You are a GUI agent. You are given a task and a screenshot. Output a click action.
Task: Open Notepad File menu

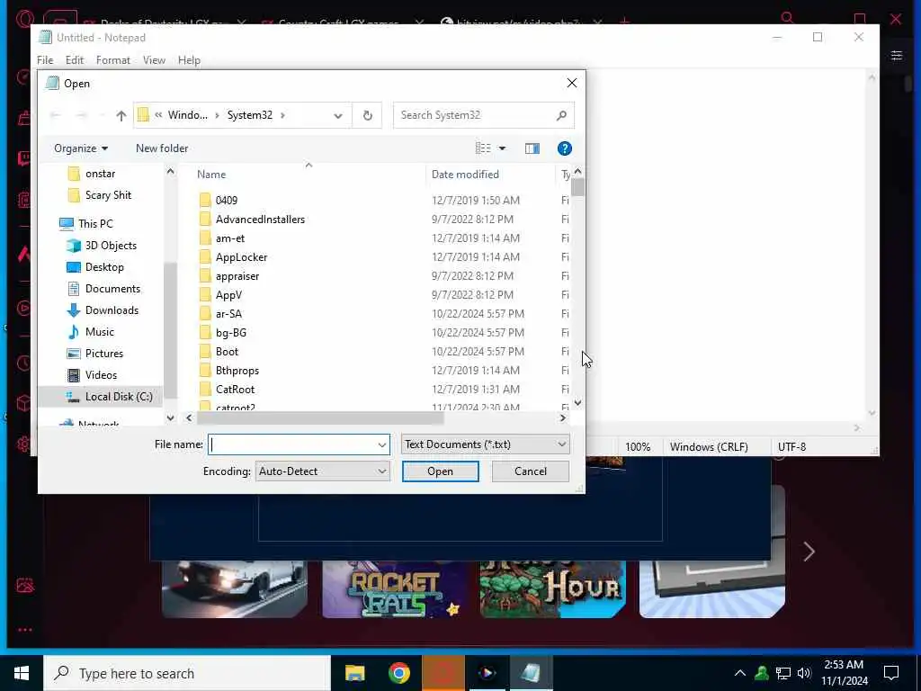coord(45,60)
